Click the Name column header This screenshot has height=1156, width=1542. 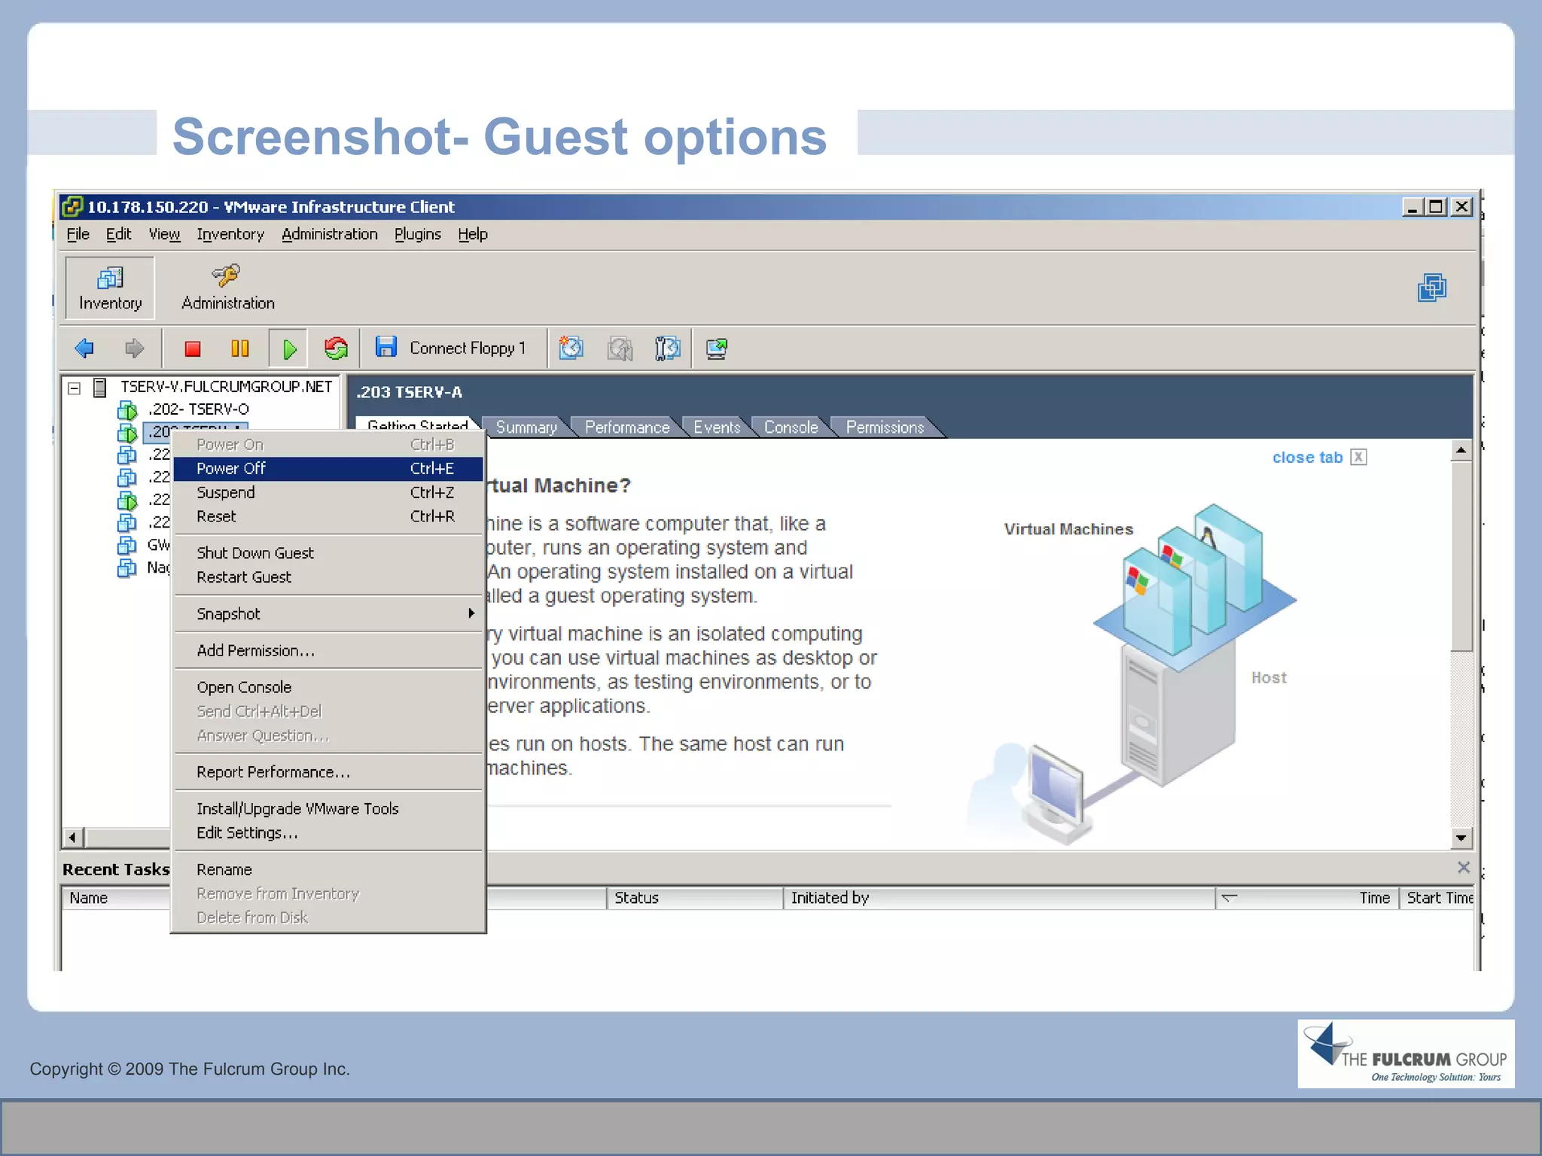pyautogui.click(x=117, y=898)
